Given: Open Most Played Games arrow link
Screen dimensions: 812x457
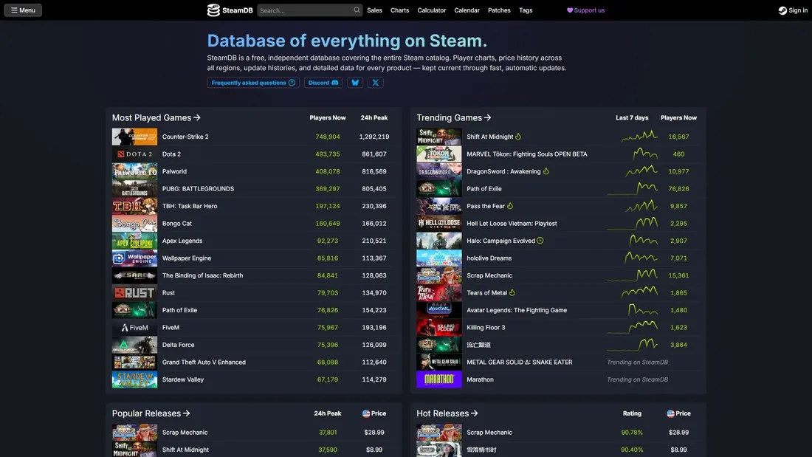Looking at the screenshot, I should [156, 117].
